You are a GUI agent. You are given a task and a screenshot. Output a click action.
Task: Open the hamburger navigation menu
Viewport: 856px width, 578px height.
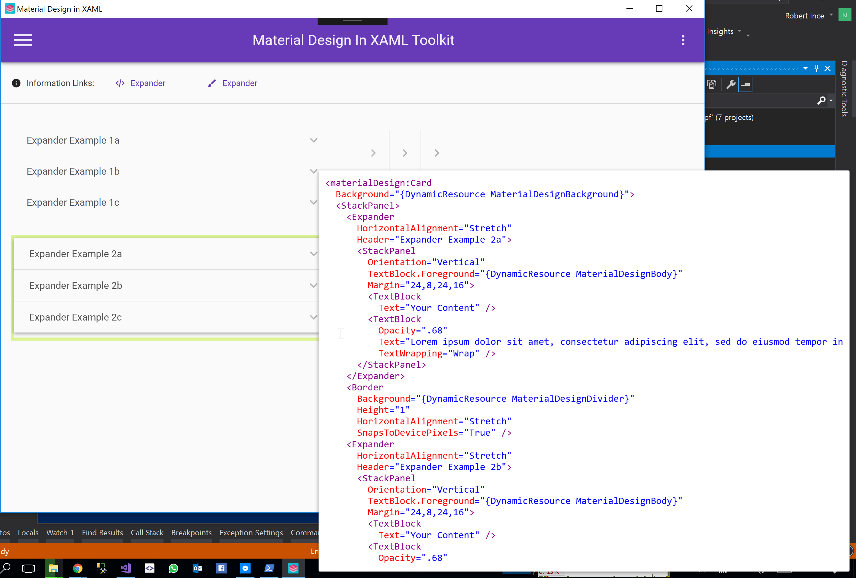tap(22, 40)
